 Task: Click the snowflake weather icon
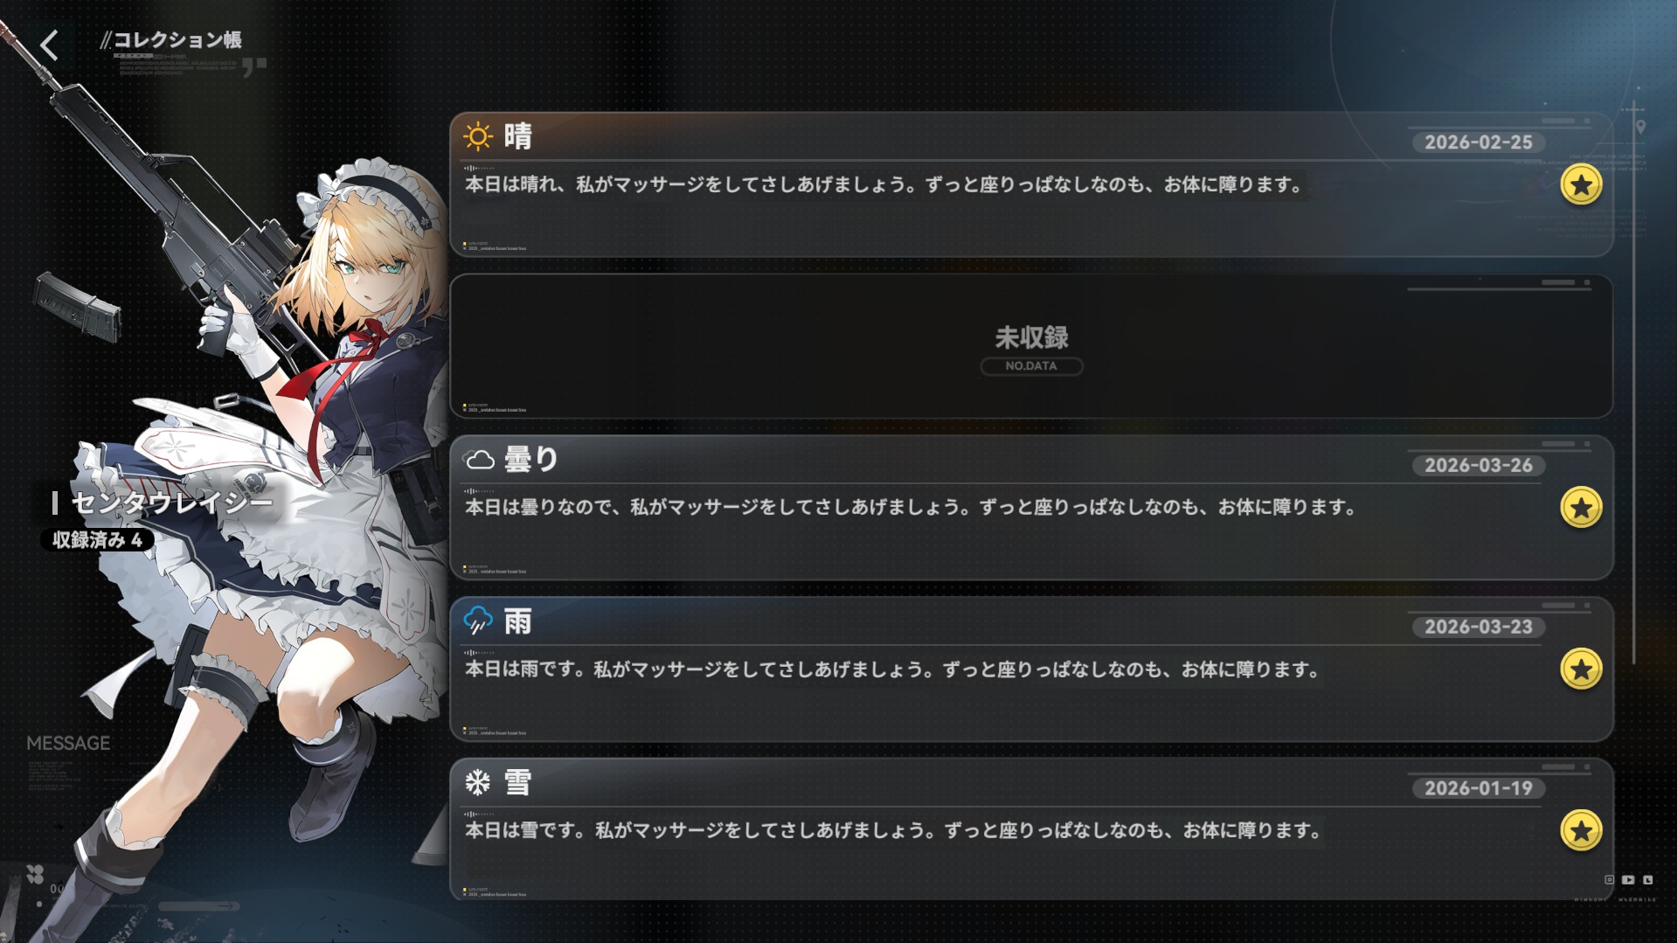pos(478,782)
